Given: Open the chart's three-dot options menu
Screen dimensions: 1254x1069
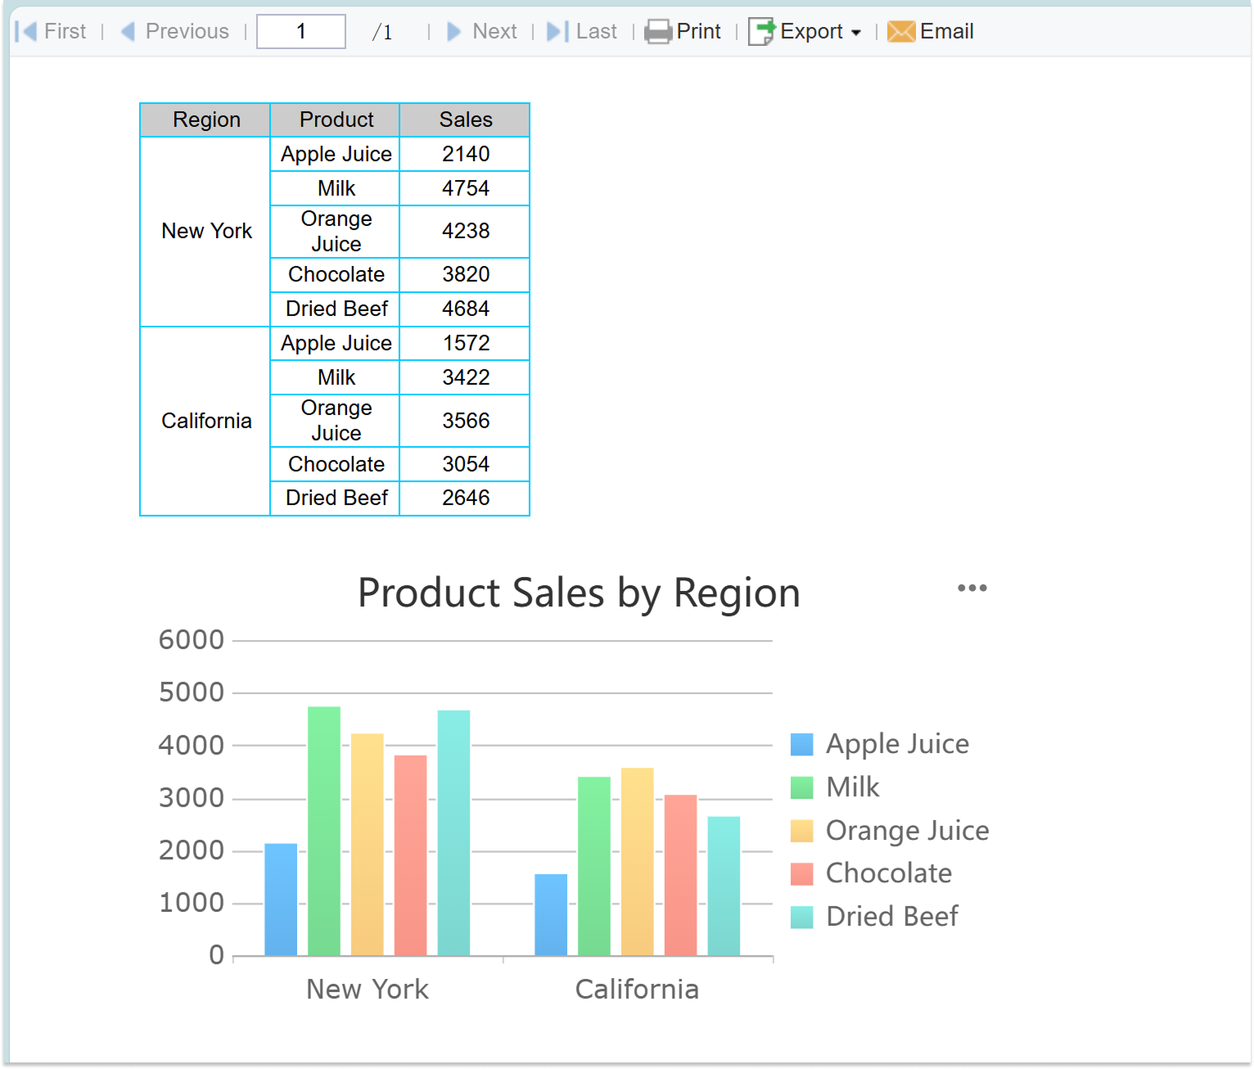Looking at the screenshot, I should (x=972, y=588).
